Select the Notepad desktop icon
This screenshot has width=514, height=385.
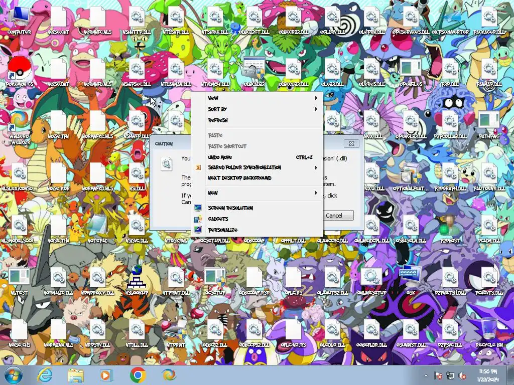[97, 228]
